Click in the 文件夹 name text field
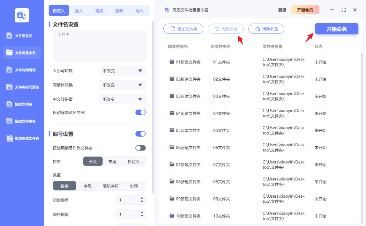366x226 pixels. [x=99, y=45]
